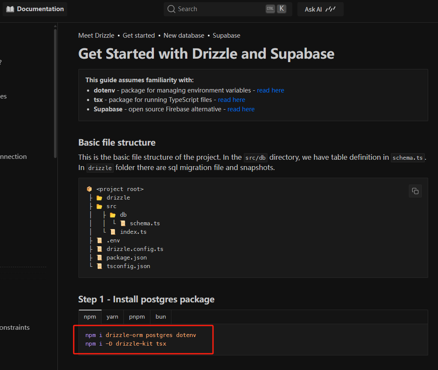The height and width of the screenshot is (370, 438).
Task: Select the Supabase breadcrumb
Action: 226,36
